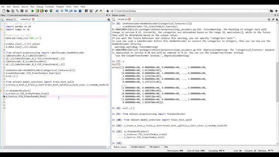Go forward with the toolbar right arrow
The image size is (279, 157).
coord(112,11)
